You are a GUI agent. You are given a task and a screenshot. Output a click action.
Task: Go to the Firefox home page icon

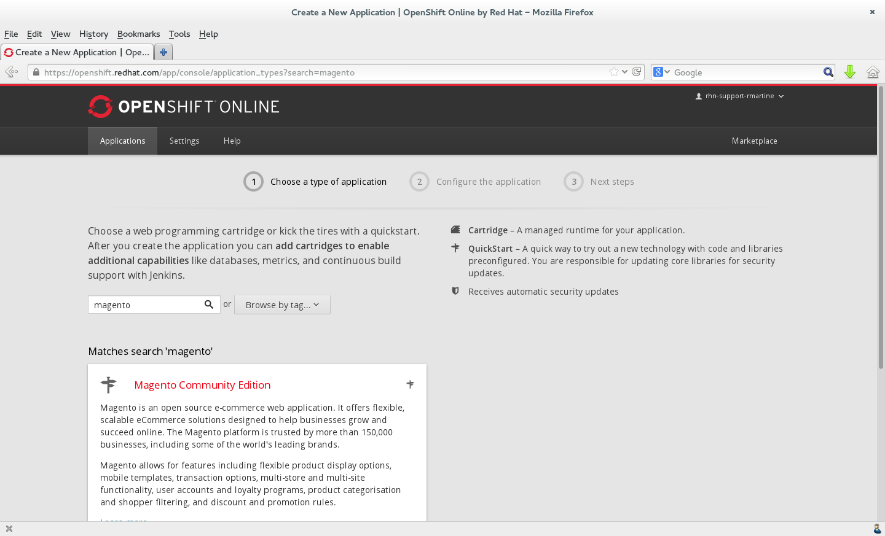[x=873, y=72]
